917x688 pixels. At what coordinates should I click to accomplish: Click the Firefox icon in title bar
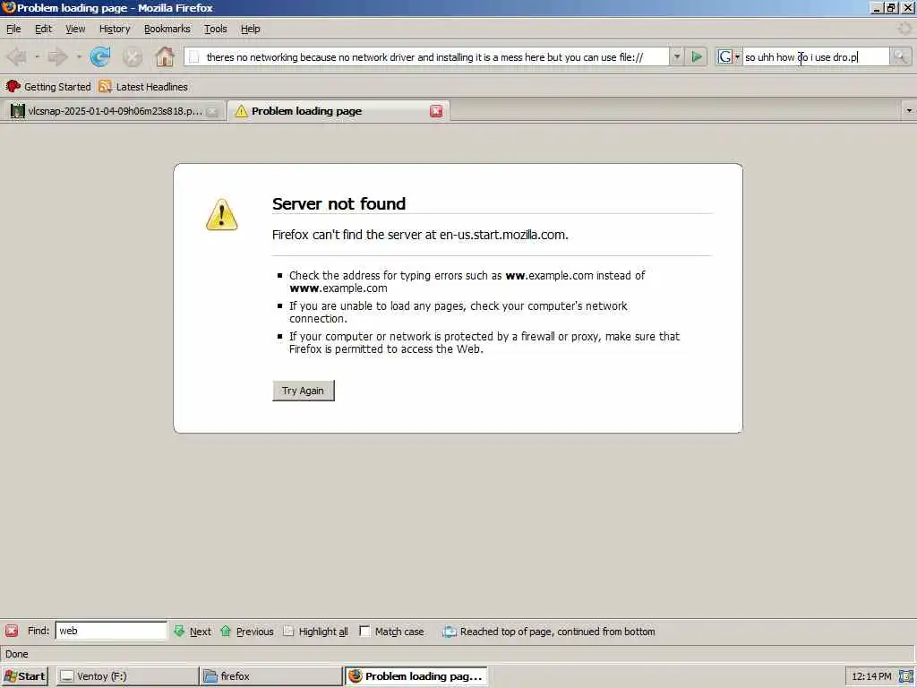click(x=9, y=7)
